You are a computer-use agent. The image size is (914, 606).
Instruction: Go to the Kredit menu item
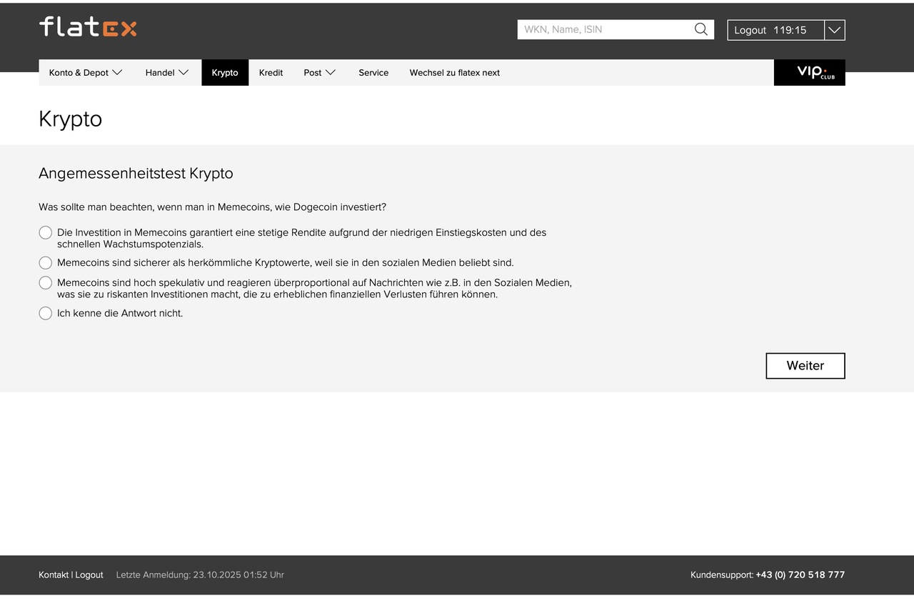point(271,73)
